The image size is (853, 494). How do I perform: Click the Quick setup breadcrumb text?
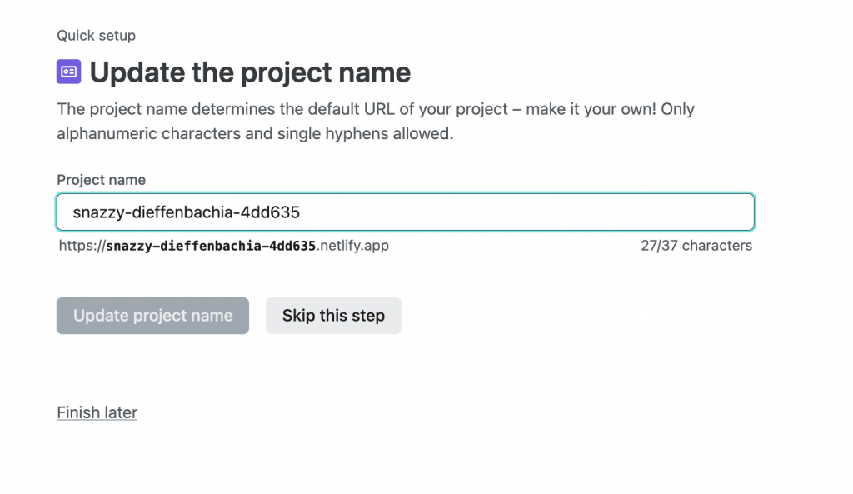(x=96, y=36)
